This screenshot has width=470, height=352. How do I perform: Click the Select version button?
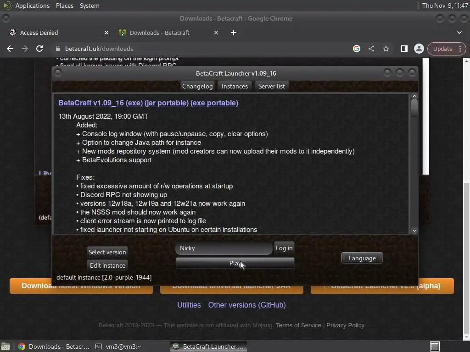[107, 252]
